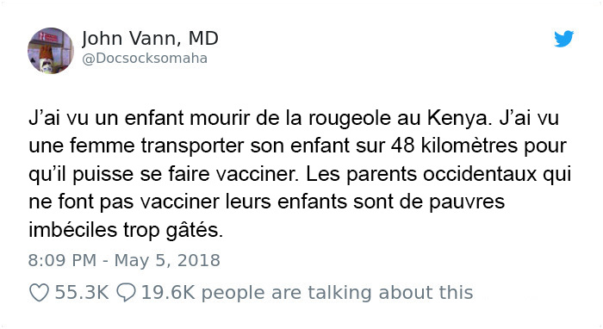Open John Vann's profile picture

coord(50,50)
